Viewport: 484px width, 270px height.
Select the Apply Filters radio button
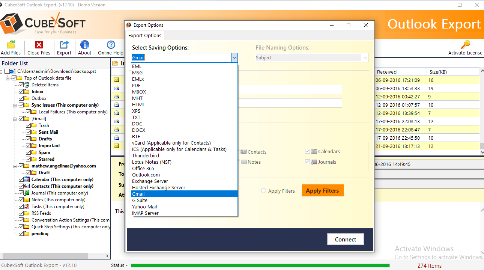tap(263, 191)
